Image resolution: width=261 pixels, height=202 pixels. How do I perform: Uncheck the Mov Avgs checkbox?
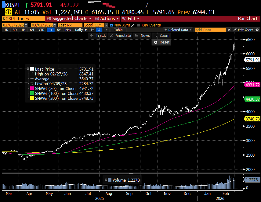(x=111, y=25)
